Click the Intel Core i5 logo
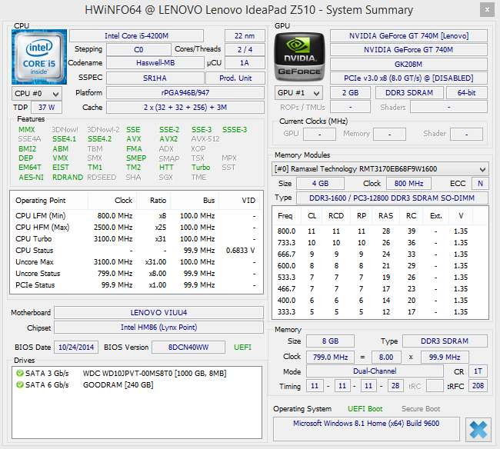 pyautogui.click(x=39, y=57)
